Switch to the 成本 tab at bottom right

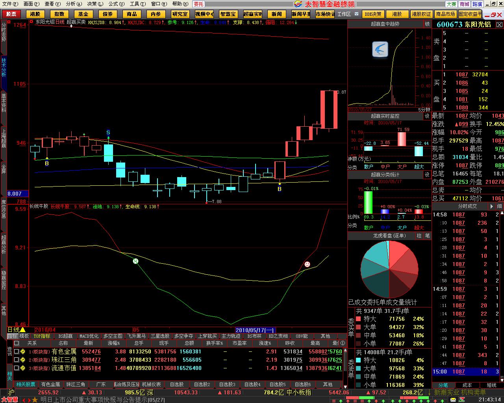[x=467, y=385]
